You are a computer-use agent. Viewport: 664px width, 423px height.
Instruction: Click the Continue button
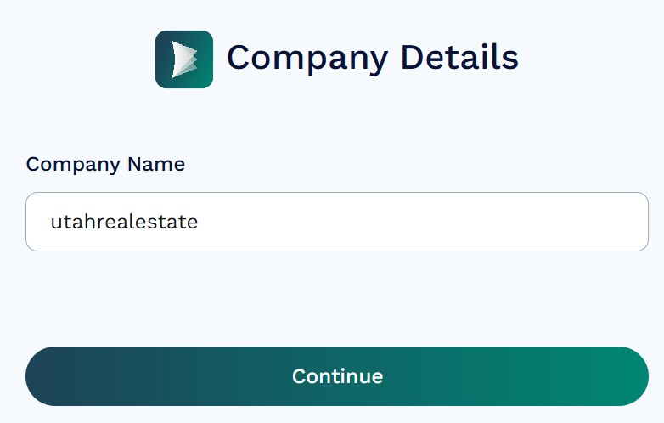click(337, 376)
